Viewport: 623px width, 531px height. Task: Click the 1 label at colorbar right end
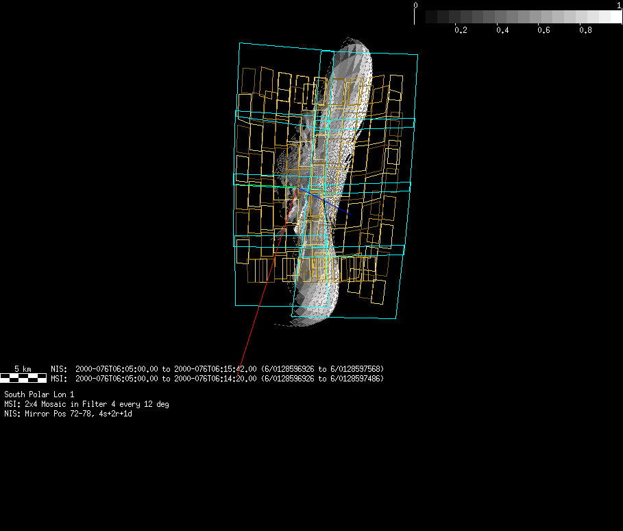click(x=619, y=5)
